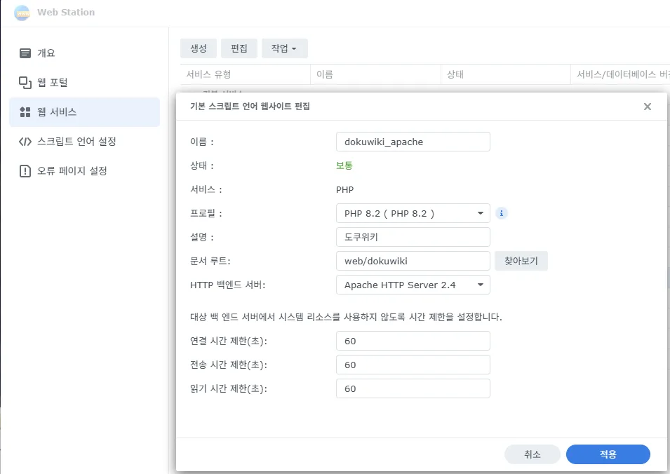Dismiss the edit dialog with the X icon
The height and width of the screenshot is (474, 670).
[x=647, y=107]
